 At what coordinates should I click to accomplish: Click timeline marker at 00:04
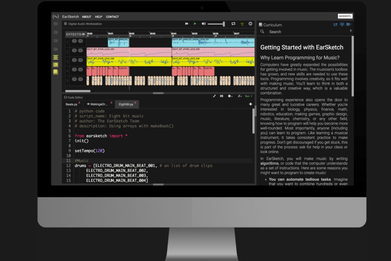[173, 33]
